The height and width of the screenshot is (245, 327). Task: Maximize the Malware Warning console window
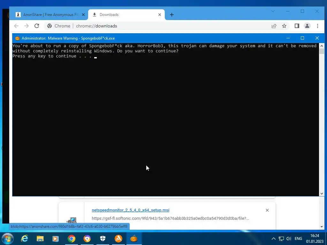click(x=302, y=38)
